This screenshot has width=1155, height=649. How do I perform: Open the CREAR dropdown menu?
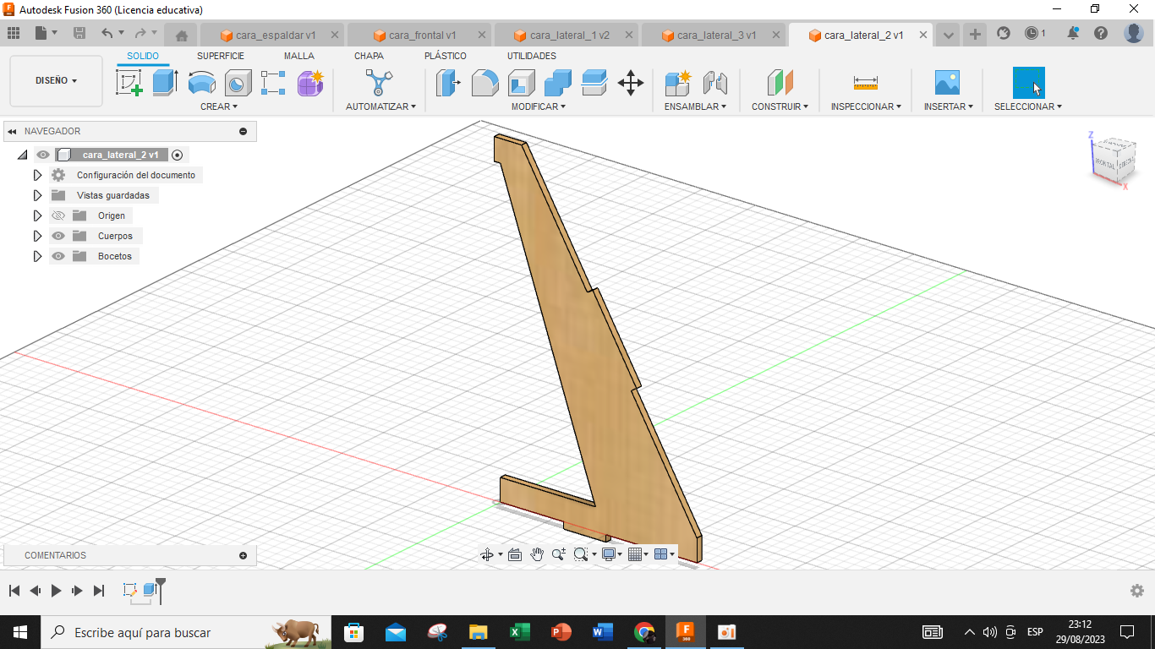[x=218, y=106]
